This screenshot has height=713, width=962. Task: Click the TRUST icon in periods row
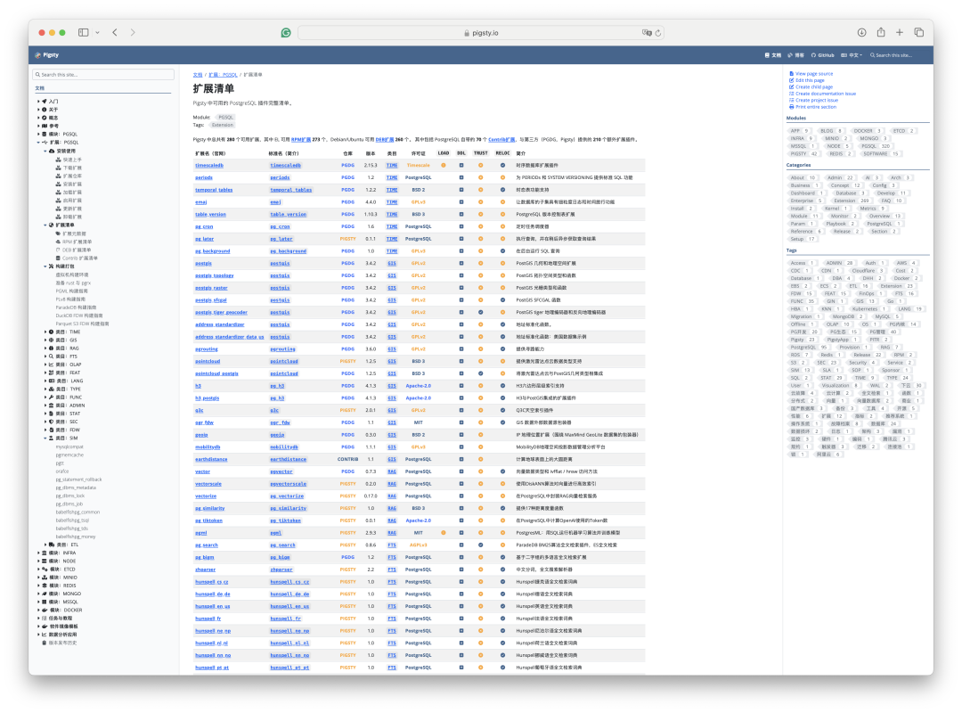click(x=480, y=177)
